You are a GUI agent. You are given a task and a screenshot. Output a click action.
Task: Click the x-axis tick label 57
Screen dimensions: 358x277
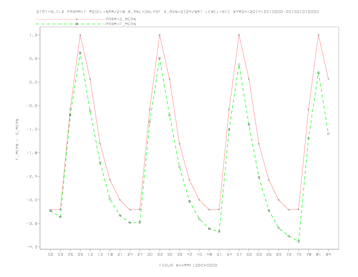239,254
